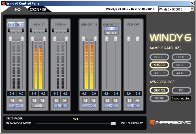Mute left channel of LINE OUT 3/4
Screen dimensions: 196x134
click(x=107, y=101)
